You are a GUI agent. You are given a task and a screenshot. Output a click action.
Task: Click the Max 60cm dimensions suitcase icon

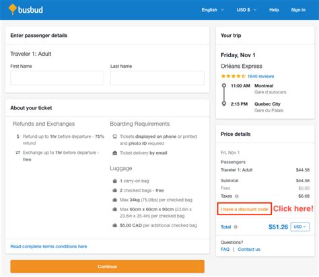[x=115, y=209]
